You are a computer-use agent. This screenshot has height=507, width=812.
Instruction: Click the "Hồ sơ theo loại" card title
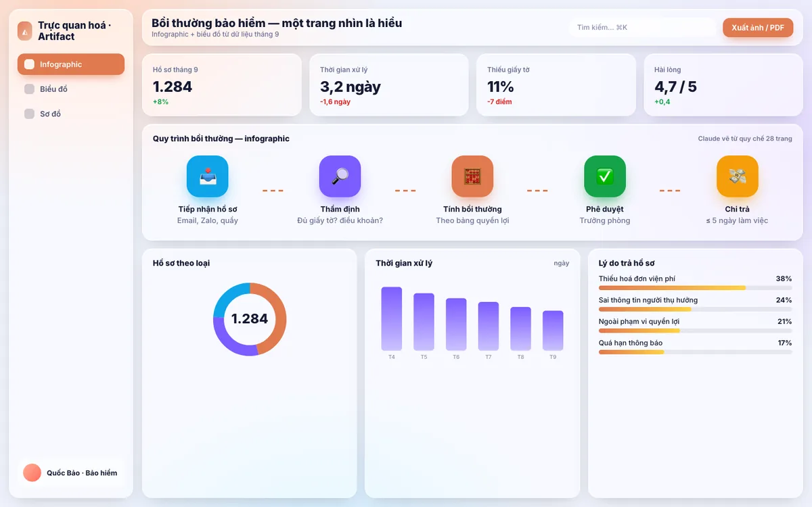click(x=181, y=263)
